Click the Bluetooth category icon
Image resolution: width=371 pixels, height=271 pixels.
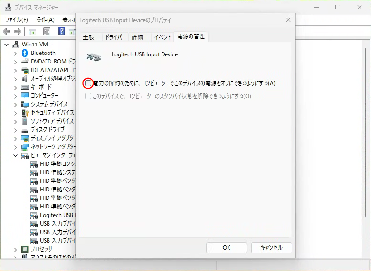click(x=25, y=53)
